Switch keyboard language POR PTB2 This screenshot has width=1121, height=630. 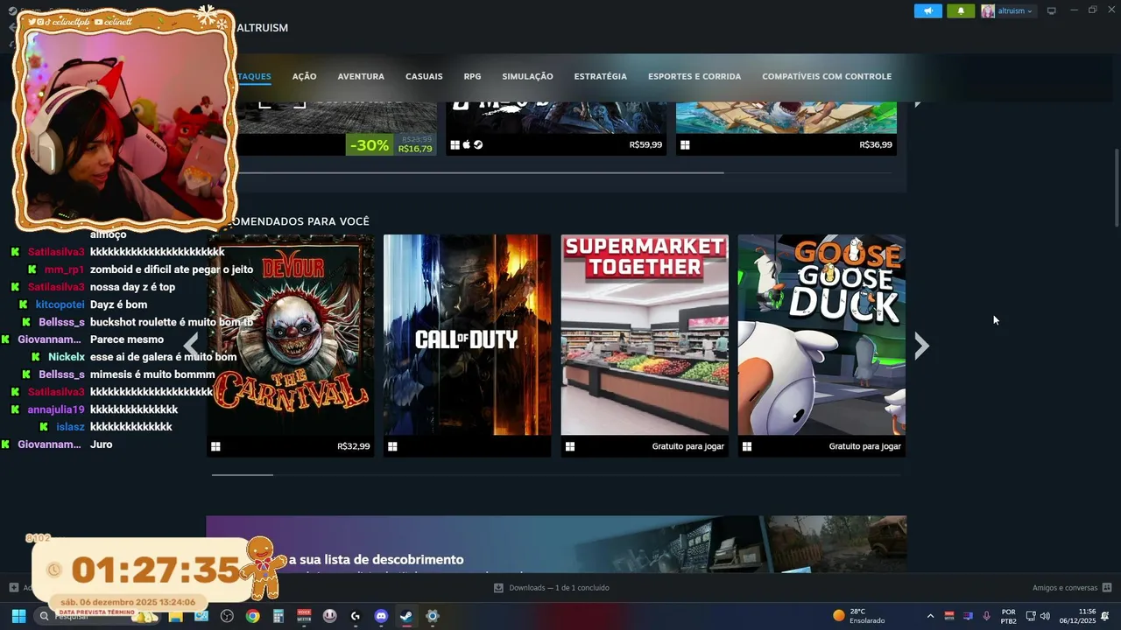(x=1009, y=616)
